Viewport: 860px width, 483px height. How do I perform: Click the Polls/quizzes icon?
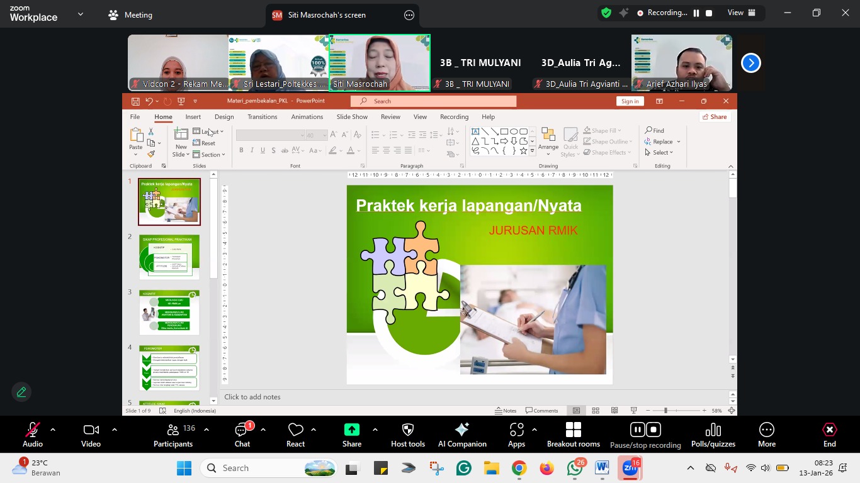click(713, 435)
